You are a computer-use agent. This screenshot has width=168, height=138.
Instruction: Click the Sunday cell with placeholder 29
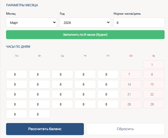click(154, 104)
